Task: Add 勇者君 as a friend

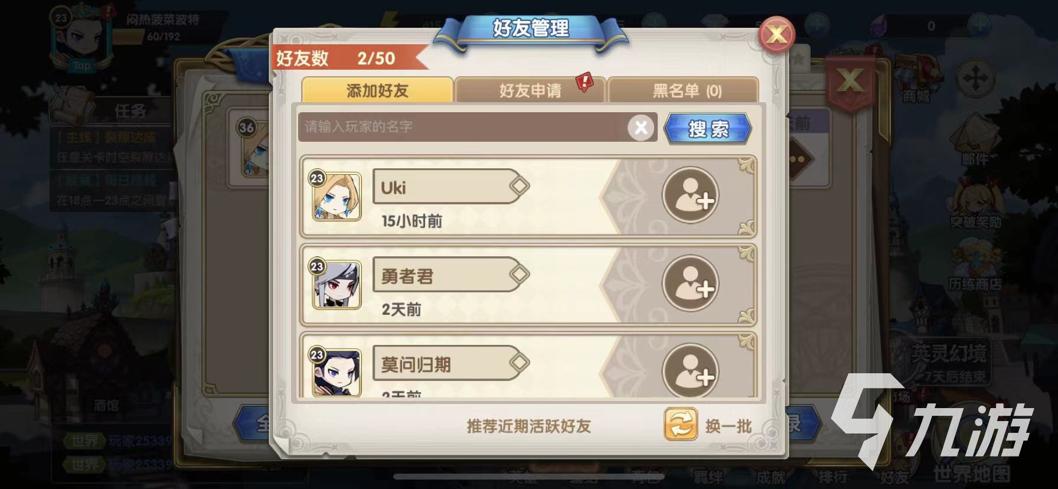Action: 690,283
